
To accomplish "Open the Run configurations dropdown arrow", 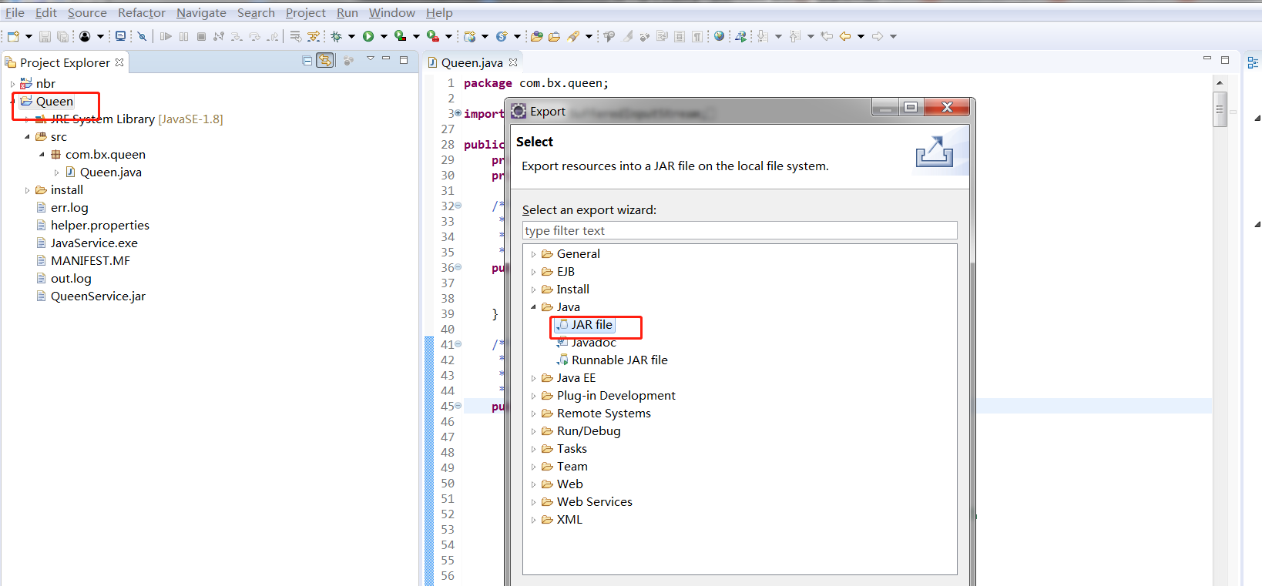I will (384, 36).
